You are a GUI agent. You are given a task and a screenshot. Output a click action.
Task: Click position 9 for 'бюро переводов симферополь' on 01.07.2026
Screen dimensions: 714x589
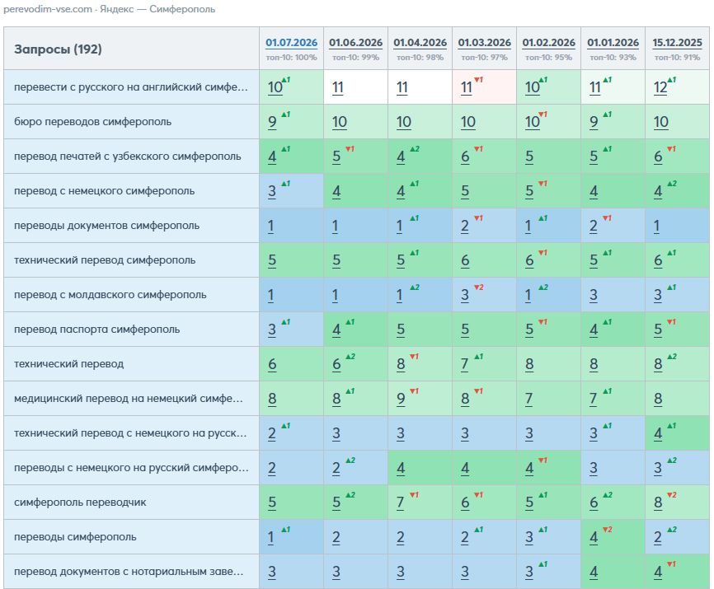pos(272,122)
